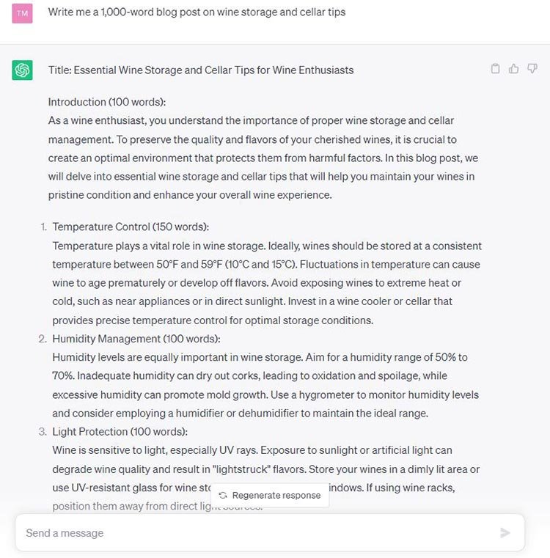Image resolution: width=550 pixels, height=558 pixels.
Task: Focus the Send a message input field
Action: (249, 533)
